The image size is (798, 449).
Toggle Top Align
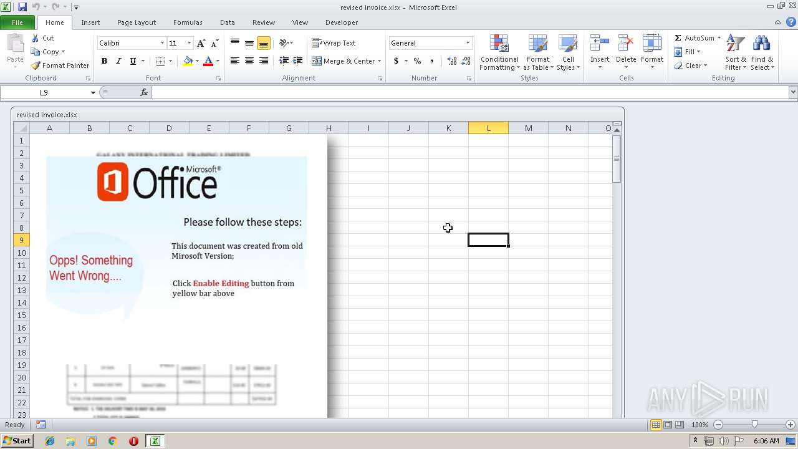pos(235,43)
